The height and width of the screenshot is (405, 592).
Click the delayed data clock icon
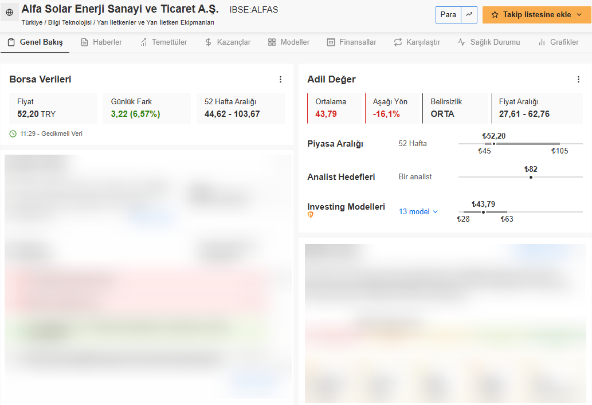click(x=13, y=133)
